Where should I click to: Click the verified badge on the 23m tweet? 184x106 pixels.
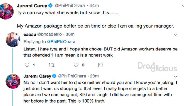[54, 76]
